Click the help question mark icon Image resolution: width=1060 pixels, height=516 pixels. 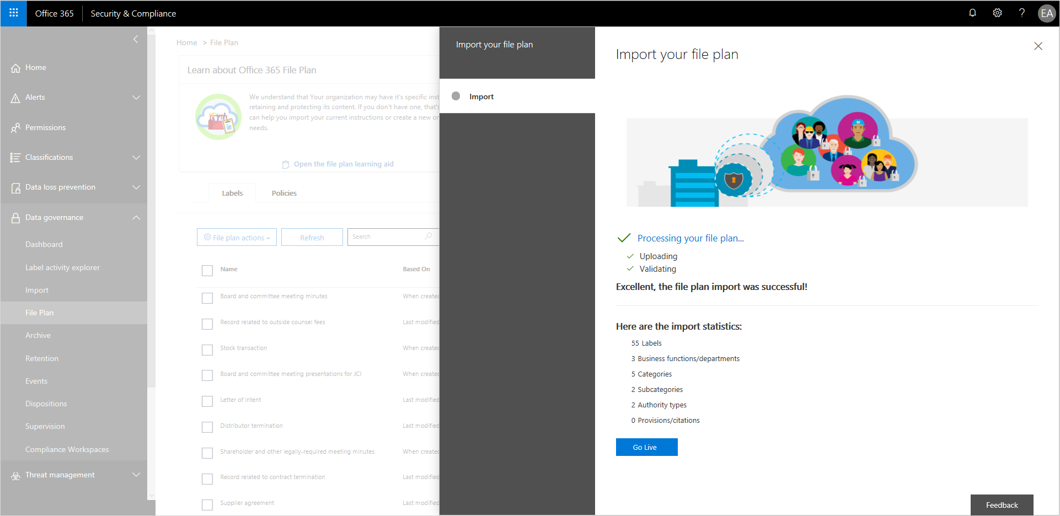coord(1021,13)
